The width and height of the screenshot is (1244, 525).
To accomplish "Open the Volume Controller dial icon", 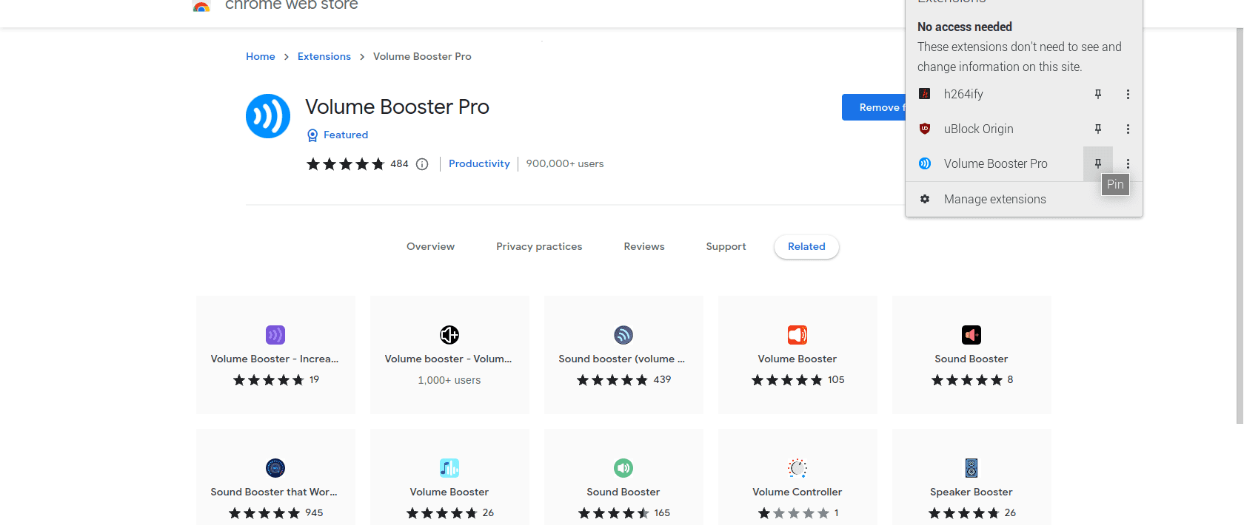I will [x=797, y=468].
